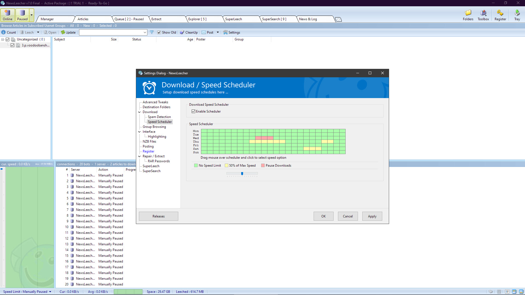Select Speed Scheduler in the settings tree
525x295 pixels.
pos(160,122)
